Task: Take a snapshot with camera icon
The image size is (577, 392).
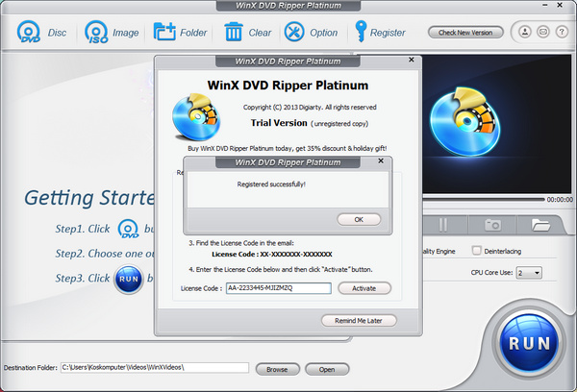Action: pyautogui.click(x=492, y=225)
